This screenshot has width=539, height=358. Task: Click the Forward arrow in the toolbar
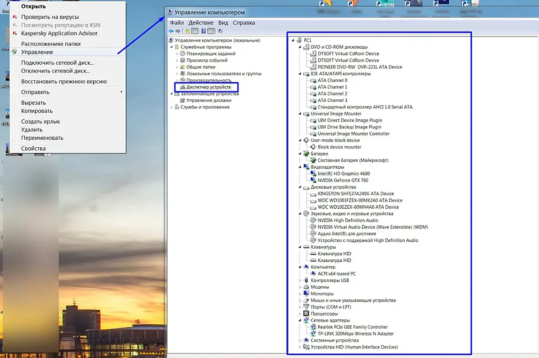click(178, 31)
